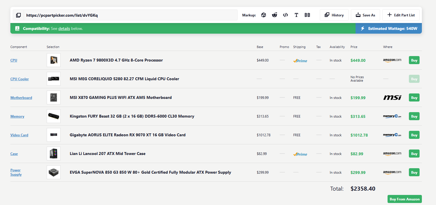Click the EVGA SuperNOVA PSU thumbnail
This screenshot has height=205, width=436.
pos(54,172)
